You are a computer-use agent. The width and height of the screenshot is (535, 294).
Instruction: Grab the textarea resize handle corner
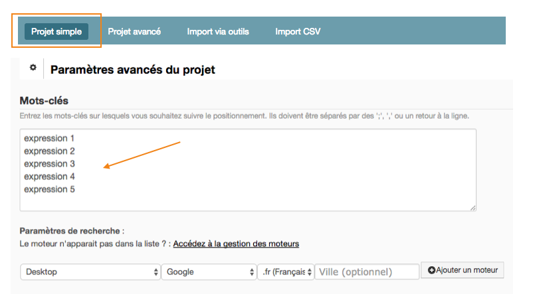[x=473, y=208]
